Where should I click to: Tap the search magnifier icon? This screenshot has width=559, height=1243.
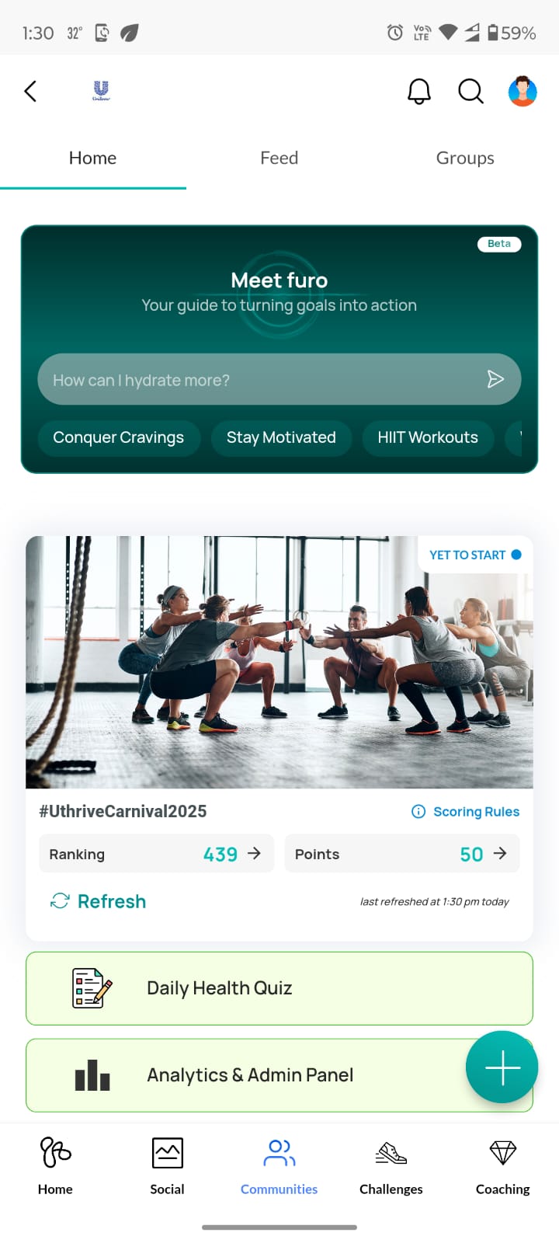click(470, 92)
